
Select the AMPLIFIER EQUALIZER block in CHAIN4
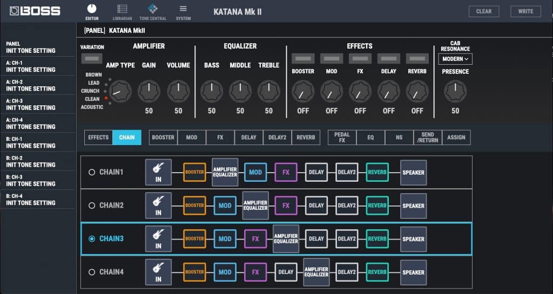tap(316, 272)
